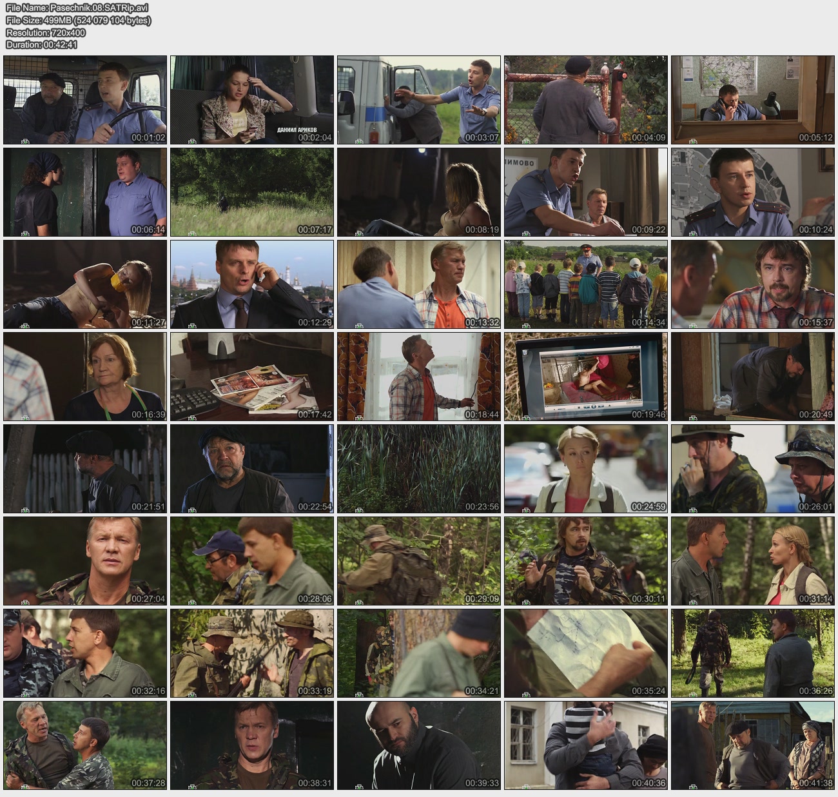This screenshot has height=797, width=838.
Task: Click the File Size 499MB text line
Action: (79, 20)
